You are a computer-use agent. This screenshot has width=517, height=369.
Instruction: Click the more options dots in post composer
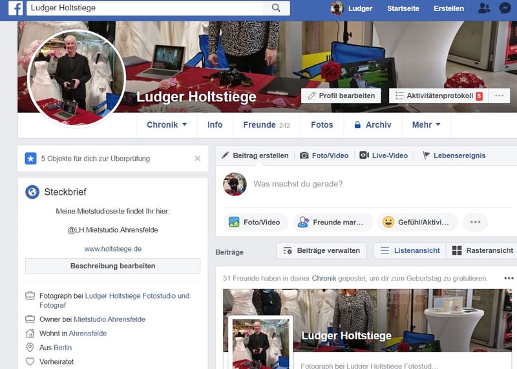coord(475,222)
